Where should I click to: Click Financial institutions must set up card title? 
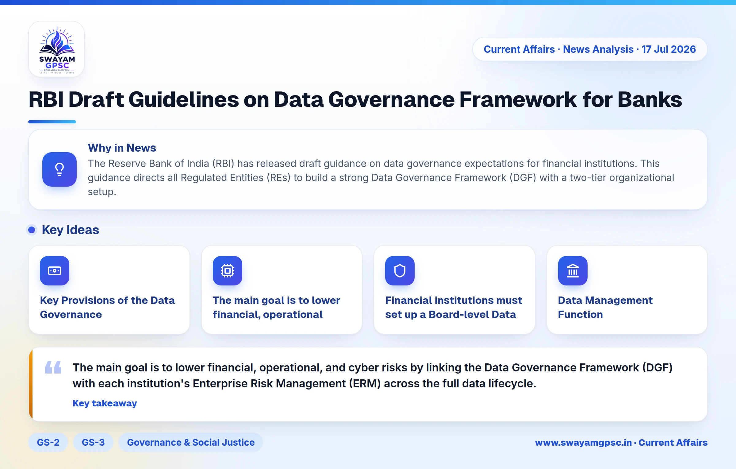click(454, 307)
